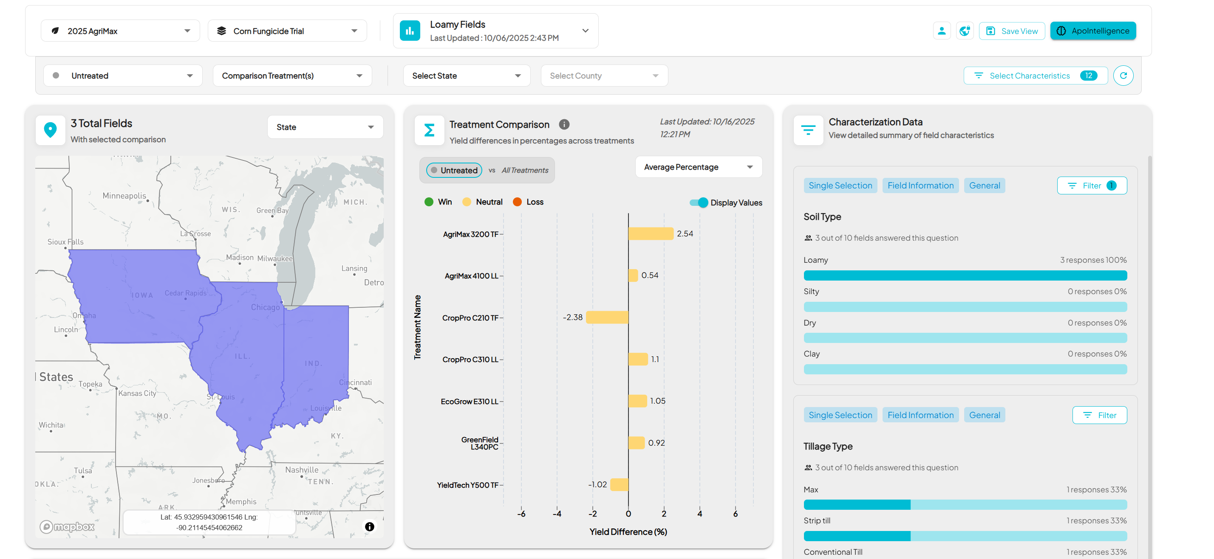Click the sigma icon in Treatment Comparison
The width and height of the screenshot is (1214, 559).
[x=429, y=130]
